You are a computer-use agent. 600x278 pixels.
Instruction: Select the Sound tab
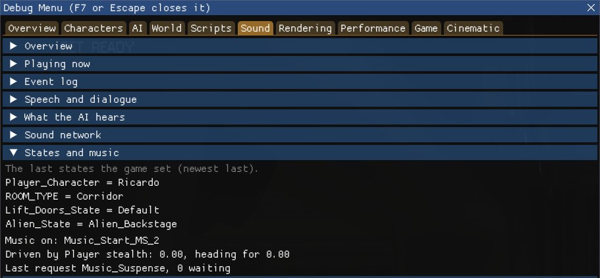click(256, 28)
